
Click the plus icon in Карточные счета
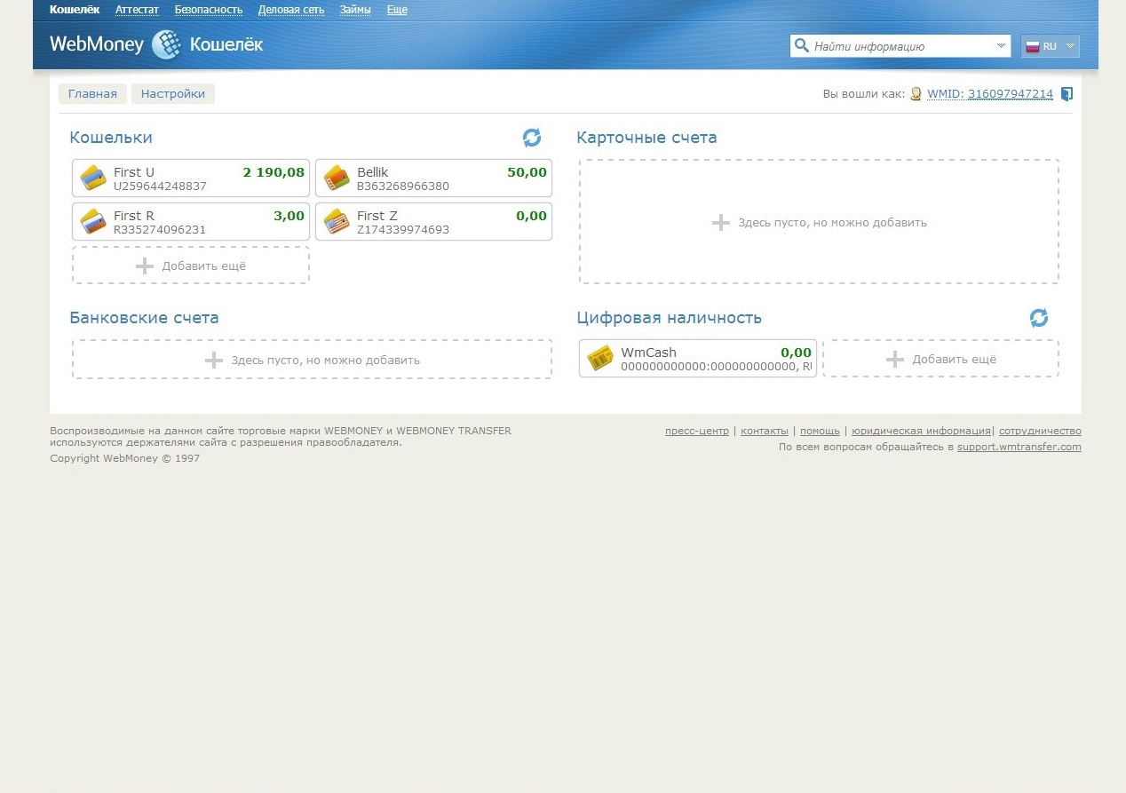click(721, 222)
